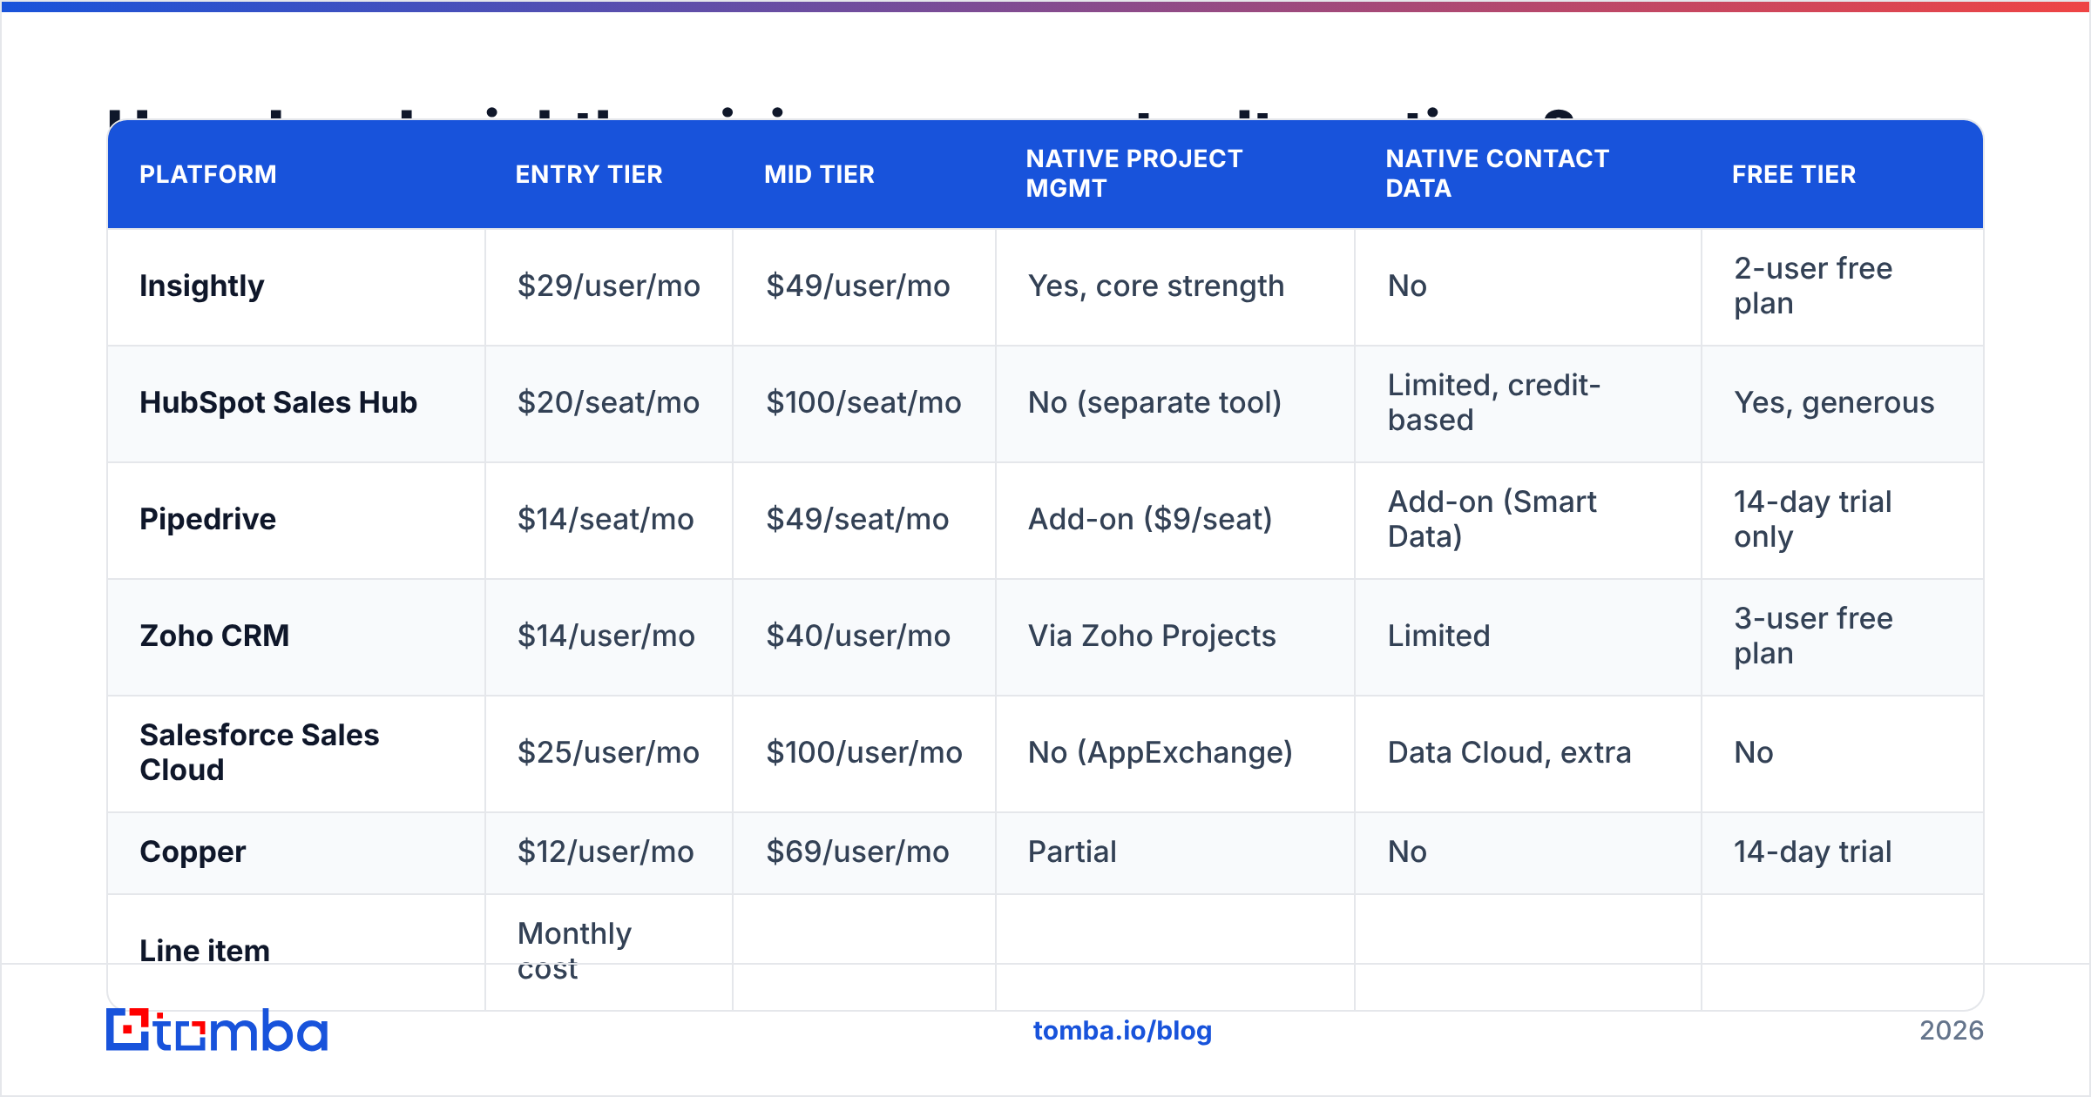
Task: Select the $25/user/mo Salesforce price
Action: coord(608,752)
